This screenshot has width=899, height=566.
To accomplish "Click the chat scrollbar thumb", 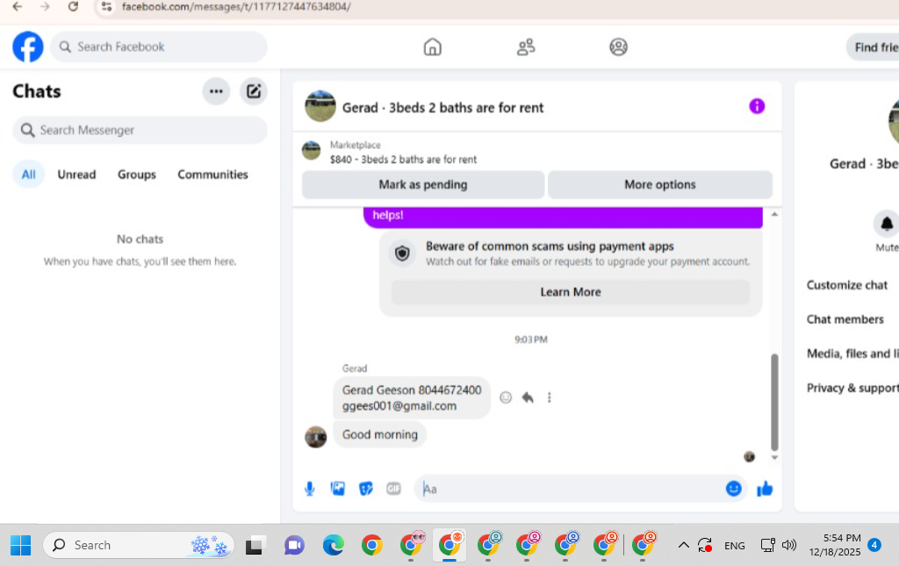I will click(x=774, y=402).
